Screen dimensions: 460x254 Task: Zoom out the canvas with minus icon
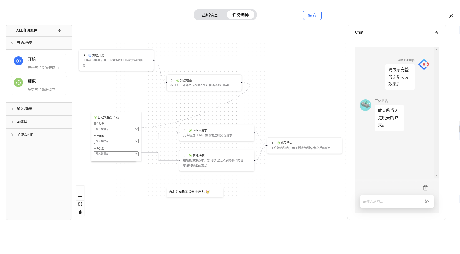tap(80, 197)
